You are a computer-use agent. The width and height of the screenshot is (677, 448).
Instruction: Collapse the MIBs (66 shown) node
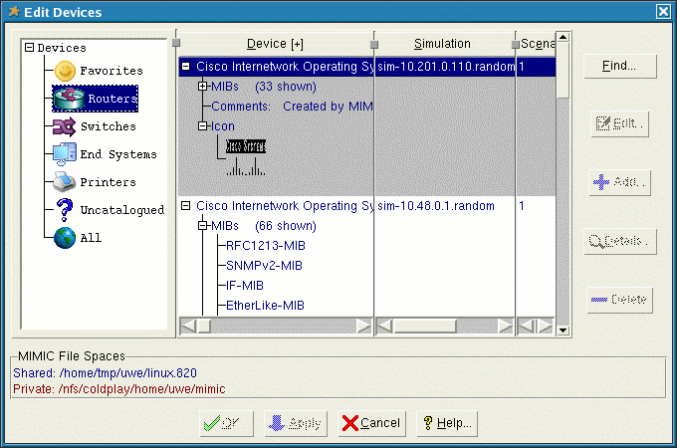point(203,226)
